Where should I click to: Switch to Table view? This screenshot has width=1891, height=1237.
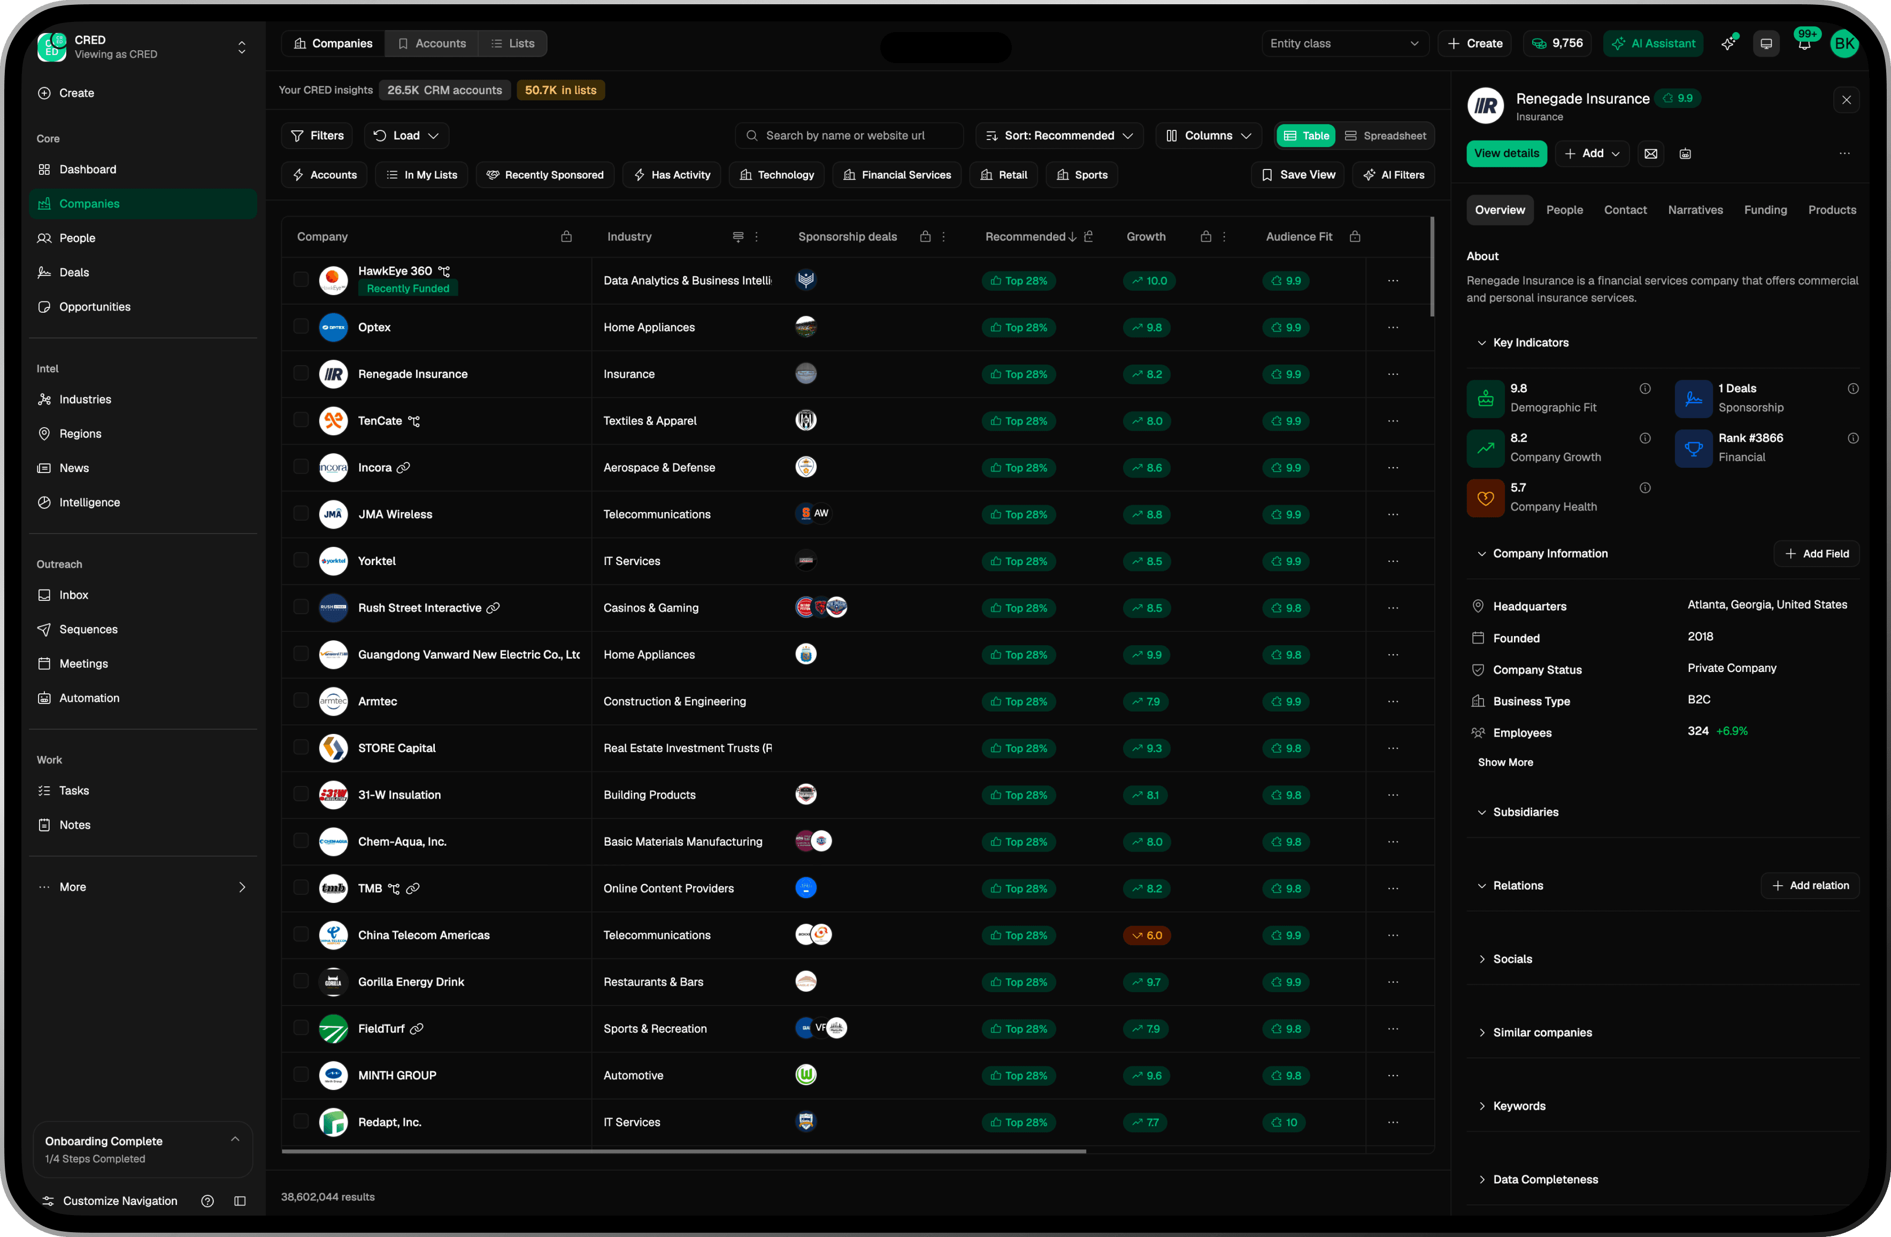1306,136
